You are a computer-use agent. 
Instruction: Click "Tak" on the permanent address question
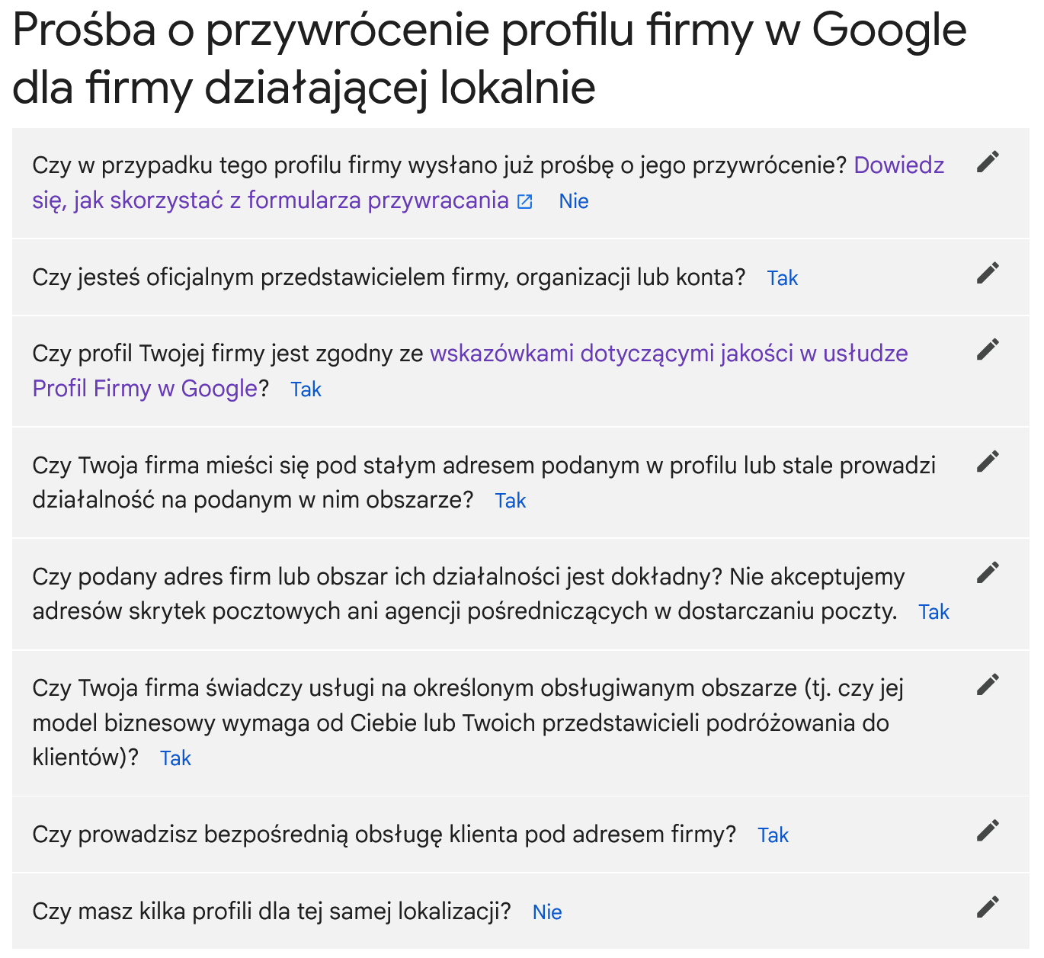pyautogui.click(x=511, y=500)
